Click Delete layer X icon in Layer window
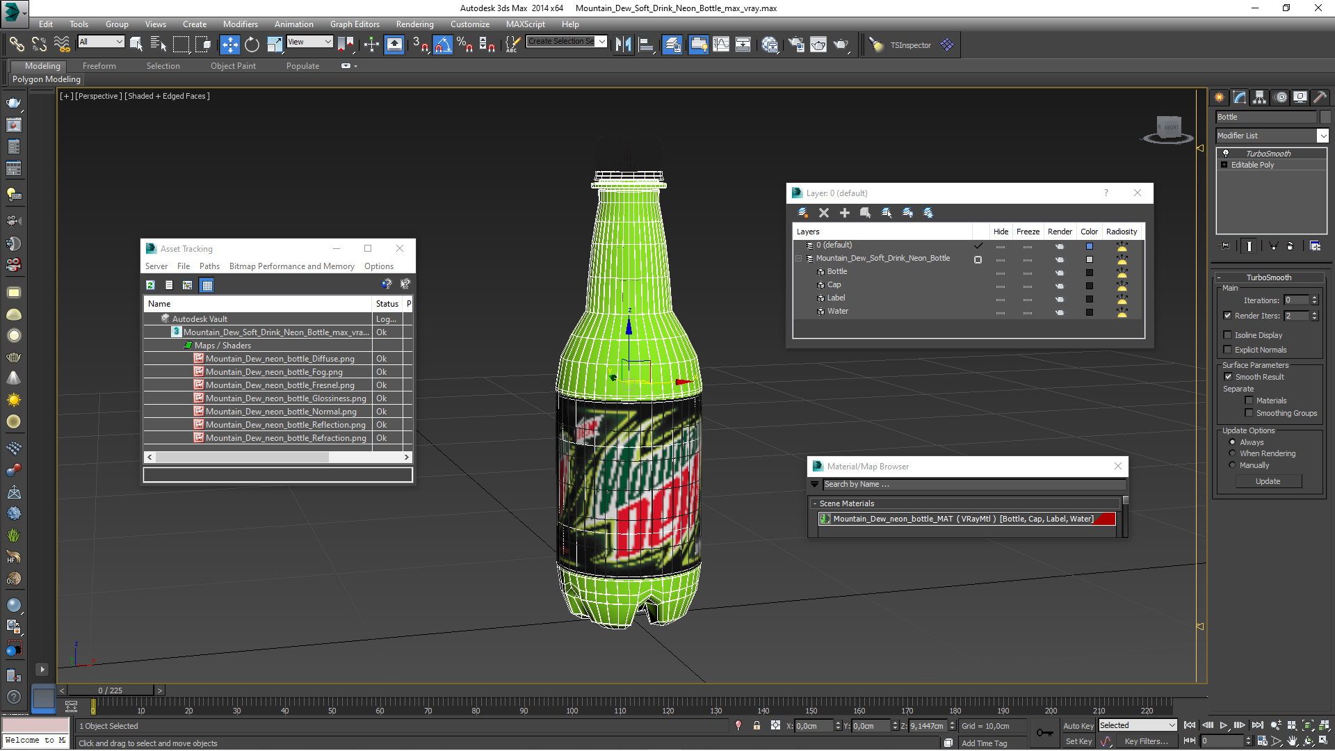Screen dimensions: 1335x751 point(824,213)
